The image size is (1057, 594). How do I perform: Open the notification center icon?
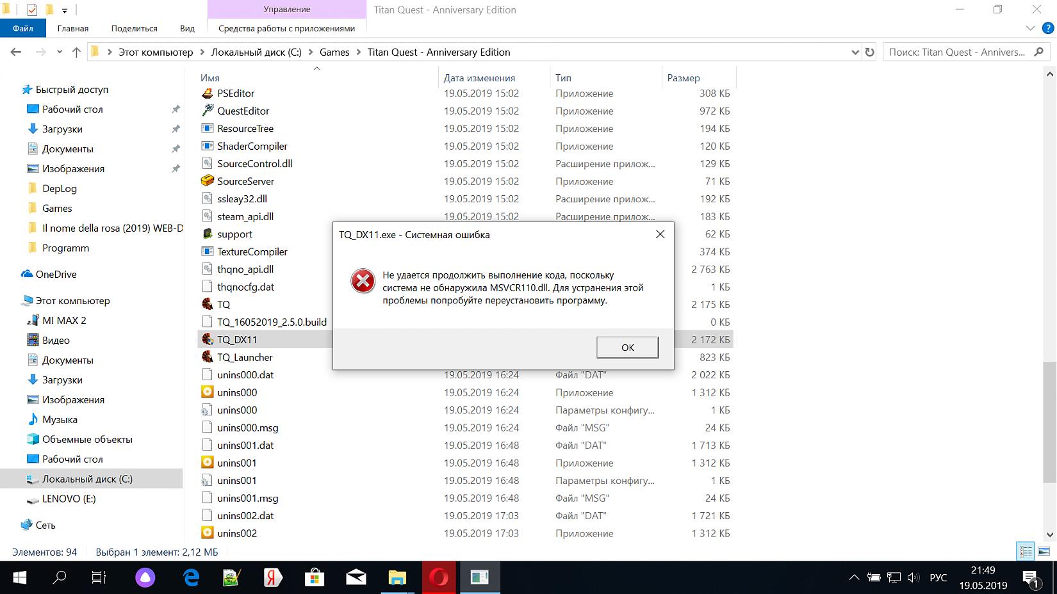[x=1030, y=578]
